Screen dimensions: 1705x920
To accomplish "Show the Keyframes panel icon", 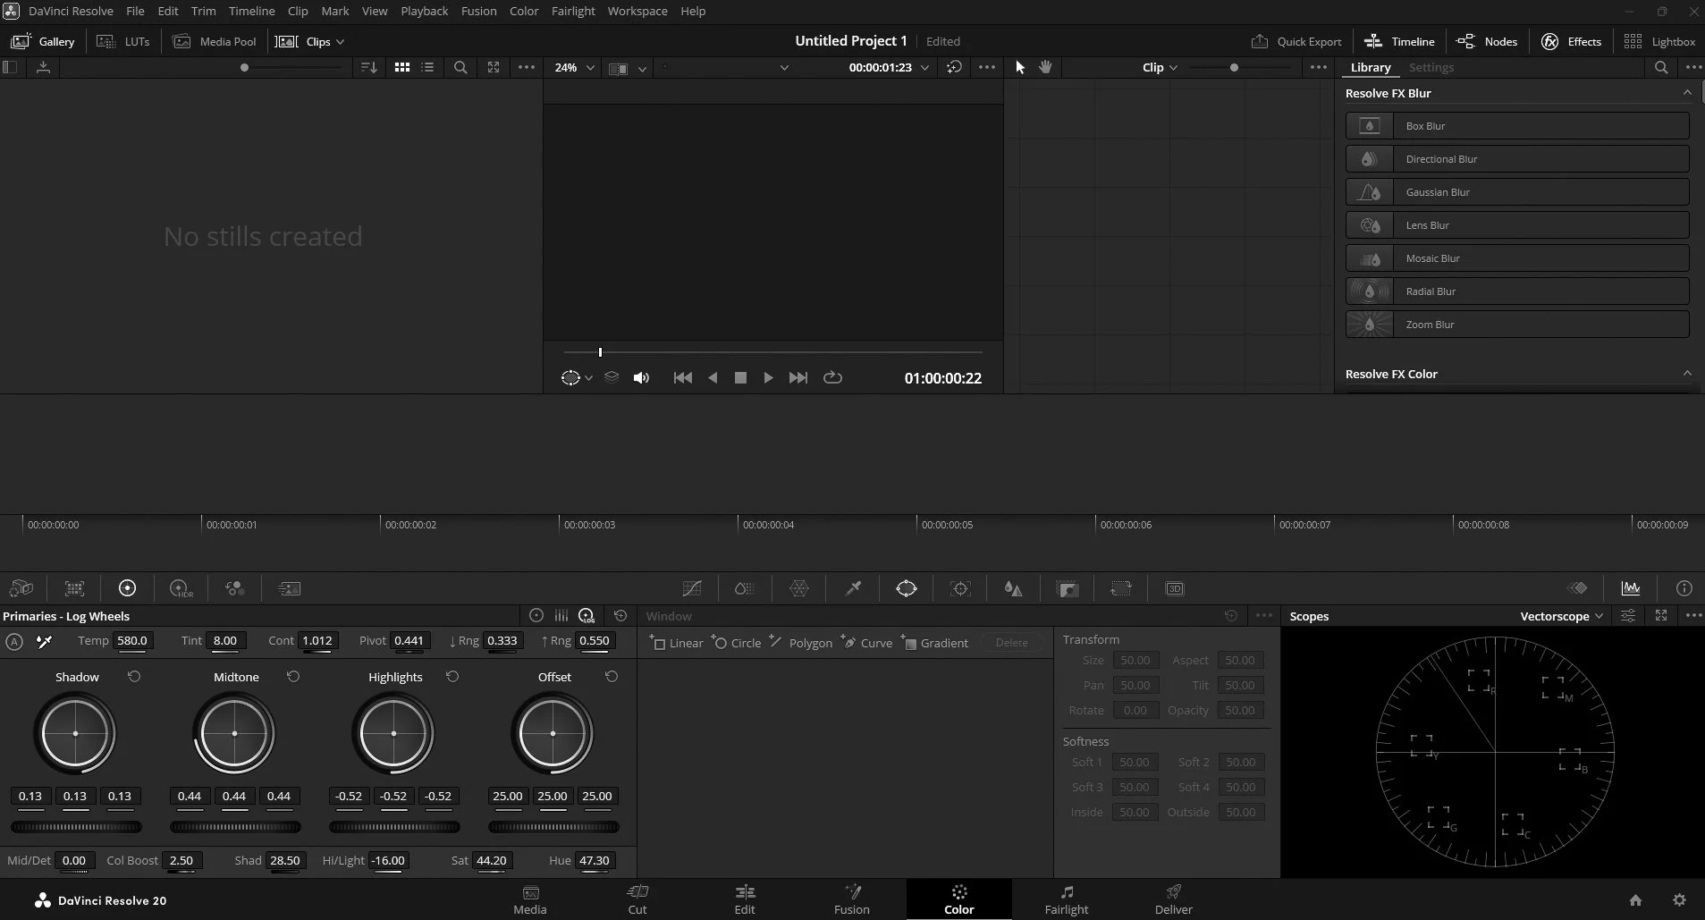I will click(1578, 588).
